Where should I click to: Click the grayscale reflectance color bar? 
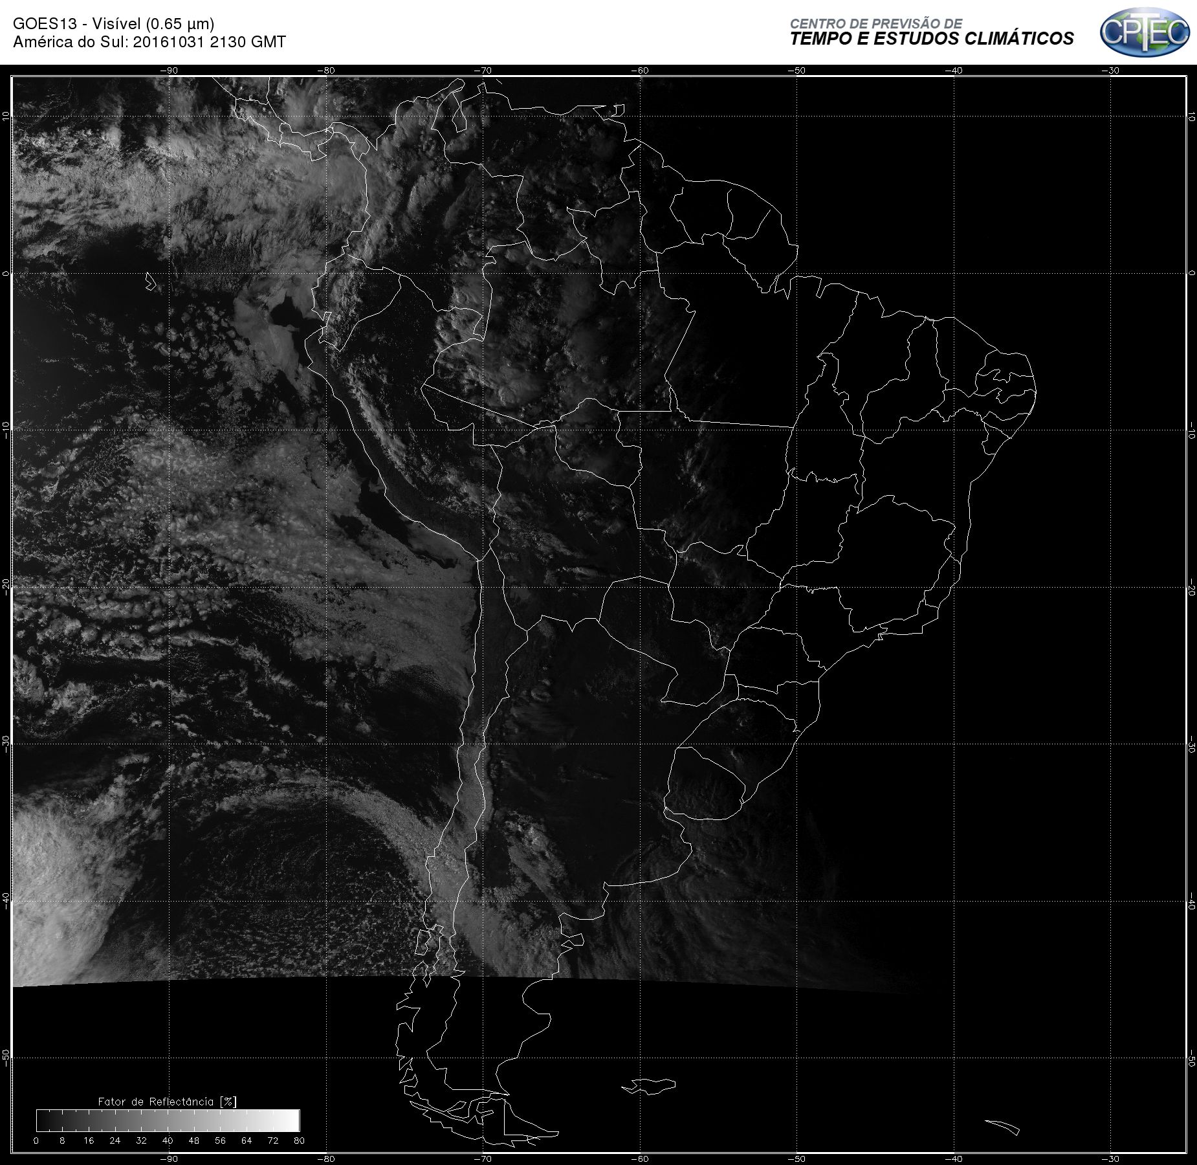pyautogui.click(x=168, y=1120)
